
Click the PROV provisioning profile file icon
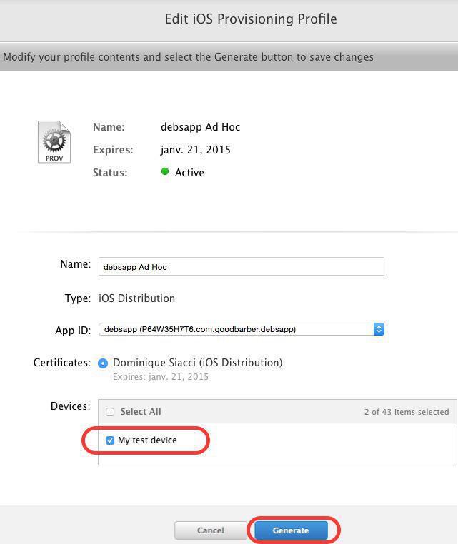coord(54,142)
